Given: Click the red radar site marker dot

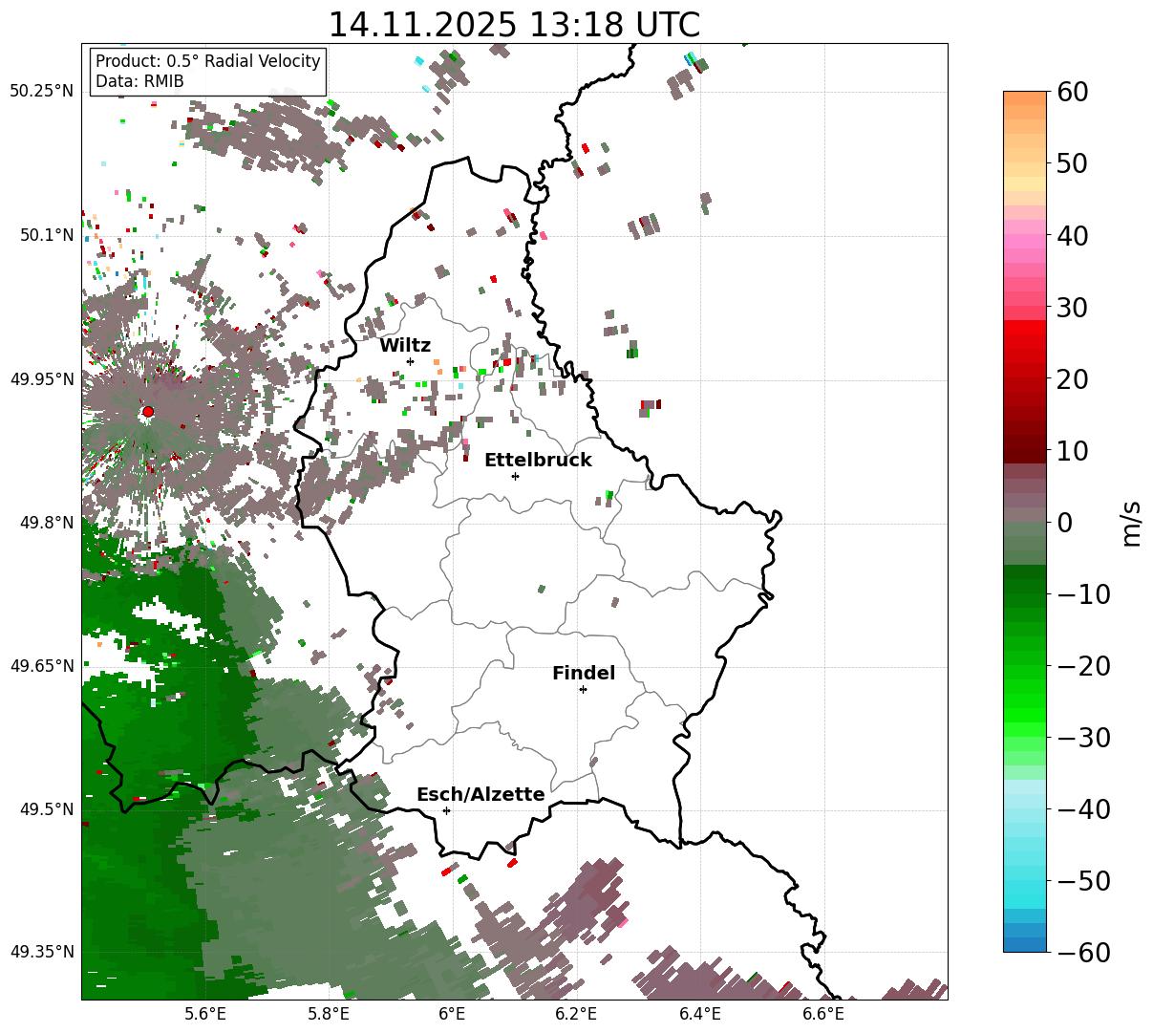Looking at the screenshot, I should (x=148, y=412).
